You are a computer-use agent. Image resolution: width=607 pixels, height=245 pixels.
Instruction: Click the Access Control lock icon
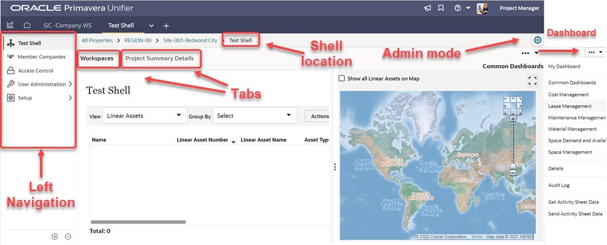coord(11,70)
